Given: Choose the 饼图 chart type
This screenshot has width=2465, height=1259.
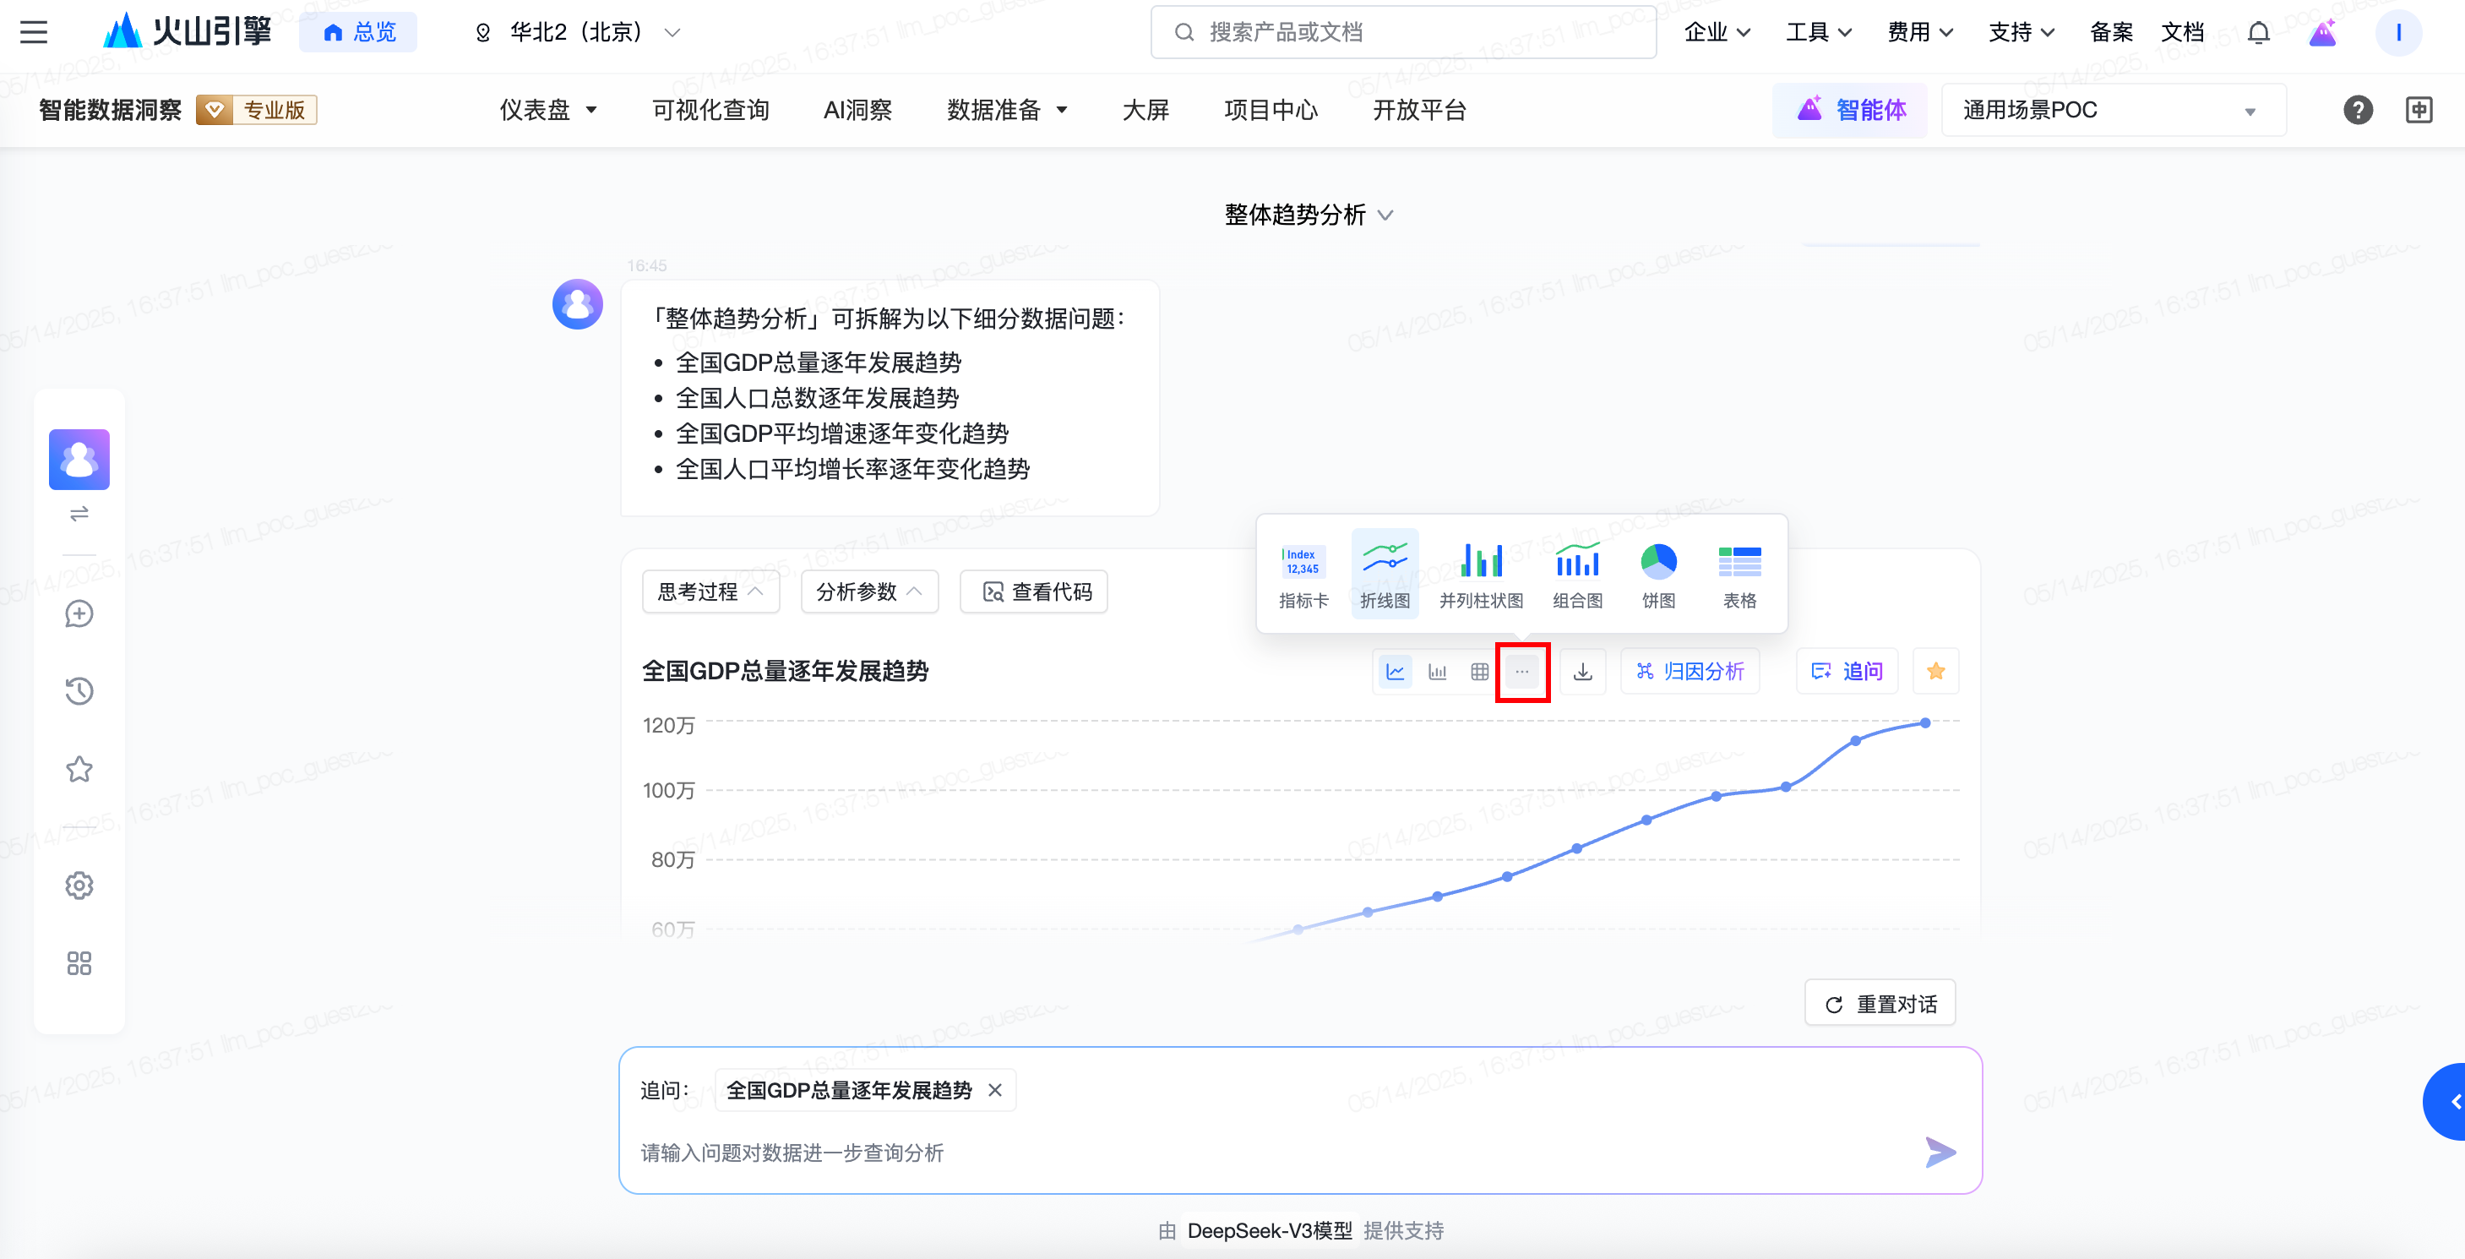Looking at the screenshot, I should click(x=1658, y=575).
